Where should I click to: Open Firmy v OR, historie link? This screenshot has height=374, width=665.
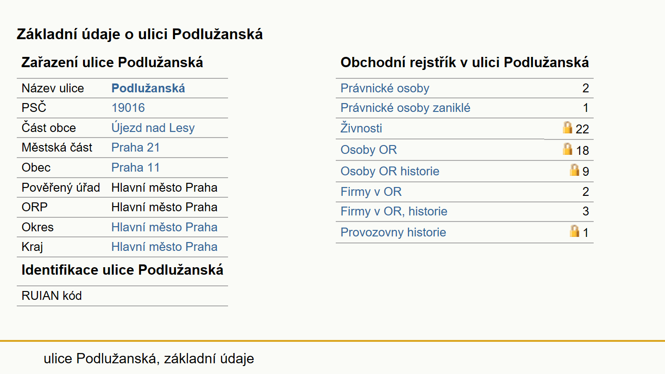pyautogui.click(x=394, y=211)
